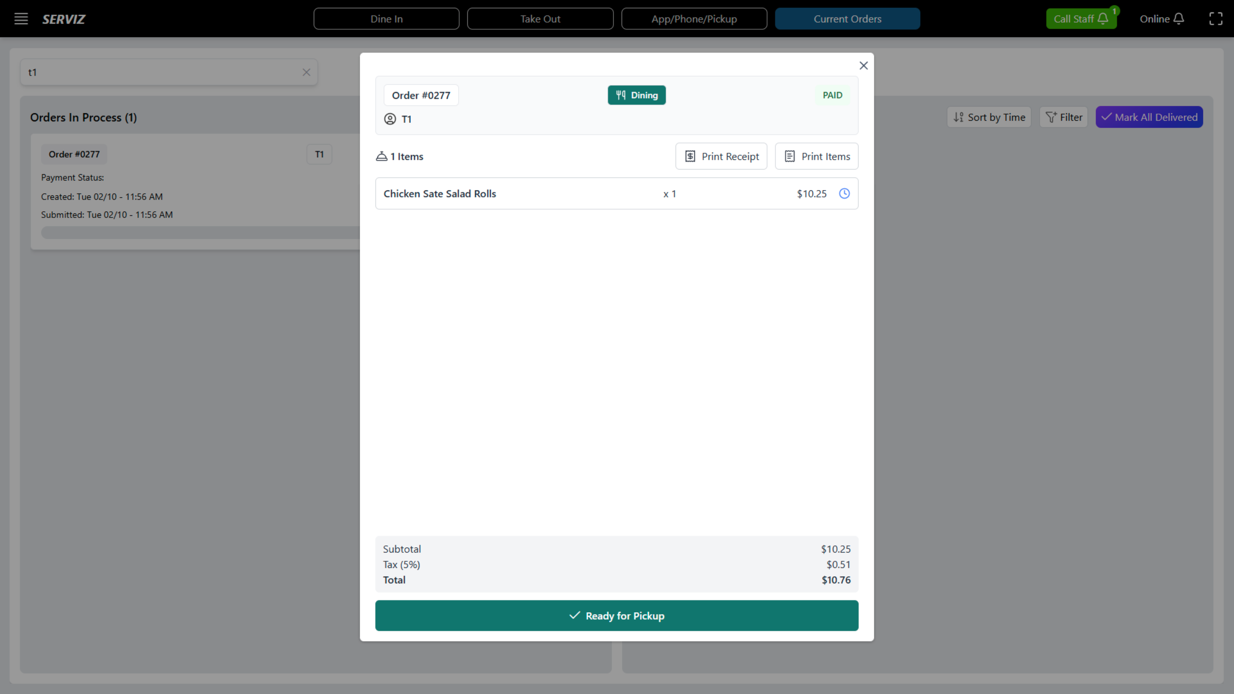1234x694 pixels.
Task: Switch to the Dine In tab
Action: point(386,19)
